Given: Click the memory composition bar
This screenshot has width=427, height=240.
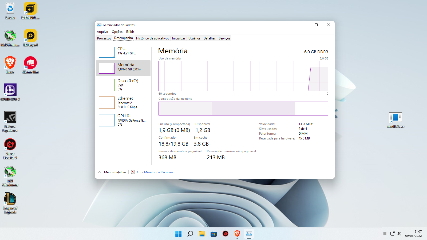Looking at the screenshot, I should coord(243,109).
